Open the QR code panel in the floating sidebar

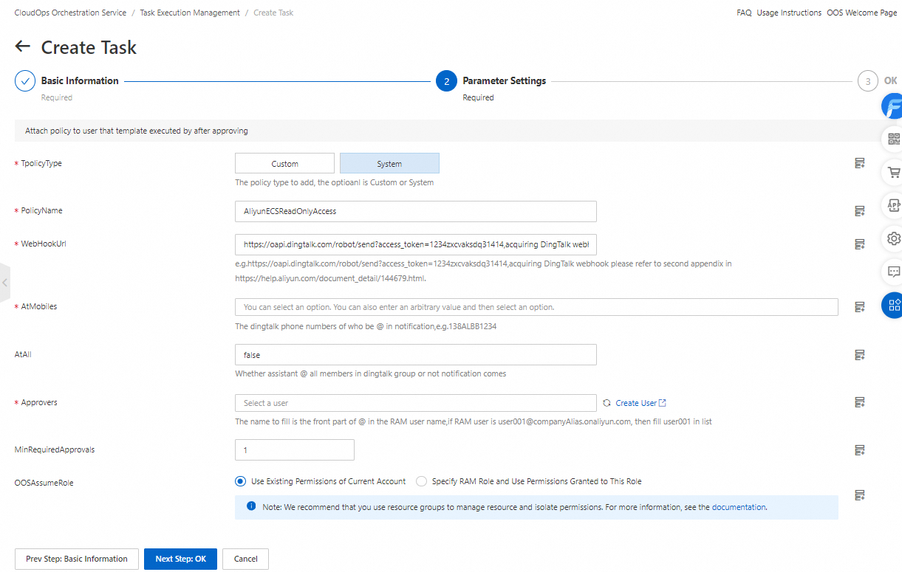[893, 138]
